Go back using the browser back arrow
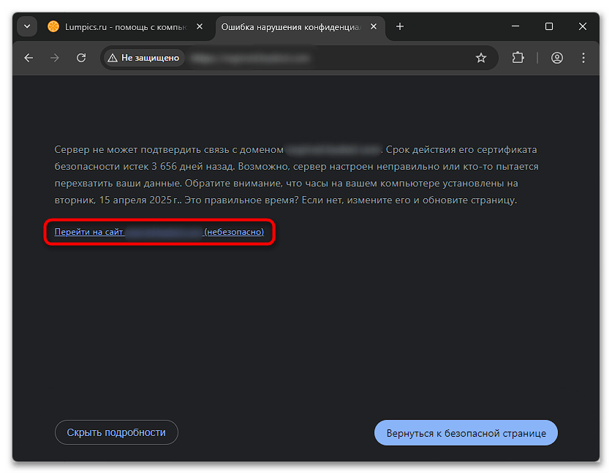 tap(29, 59)
